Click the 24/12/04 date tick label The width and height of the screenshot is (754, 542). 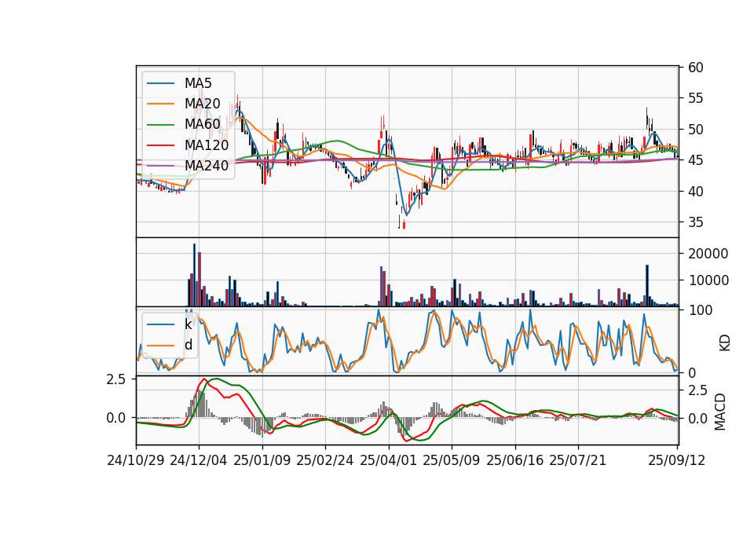(x=199, y=460)
